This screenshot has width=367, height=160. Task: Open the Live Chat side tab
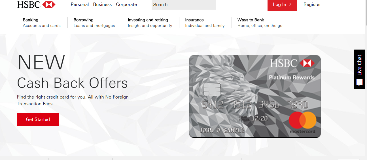pos(359,69)
